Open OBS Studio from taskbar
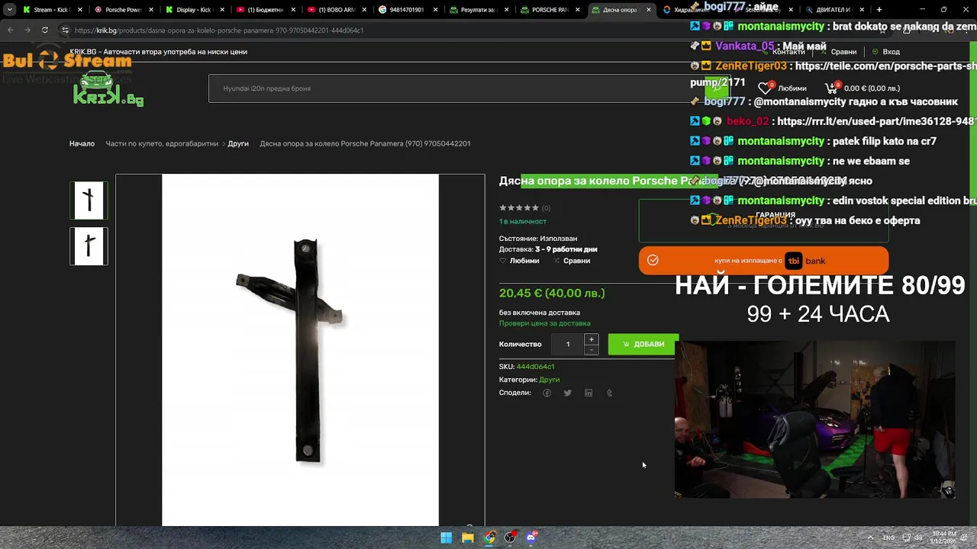 coord(511,538)
